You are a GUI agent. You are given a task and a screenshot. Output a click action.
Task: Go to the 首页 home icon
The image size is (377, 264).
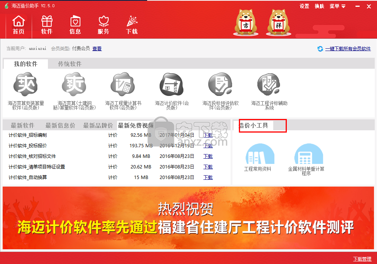click(19, 25)
